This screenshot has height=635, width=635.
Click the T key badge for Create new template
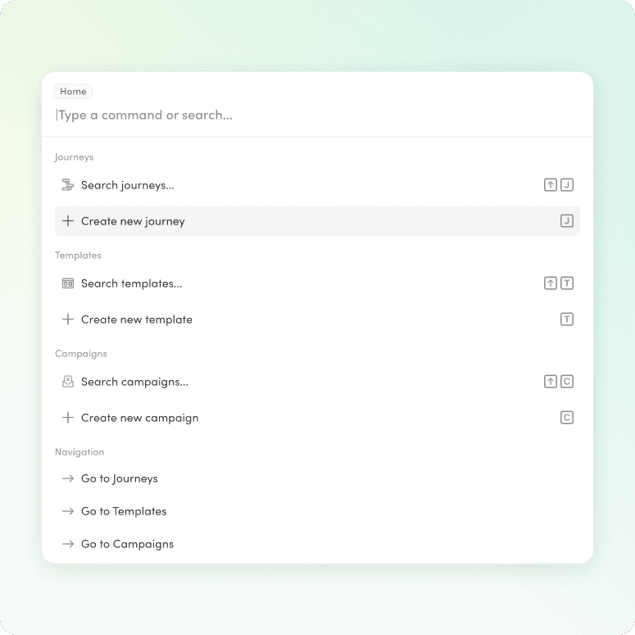[566, 320]
